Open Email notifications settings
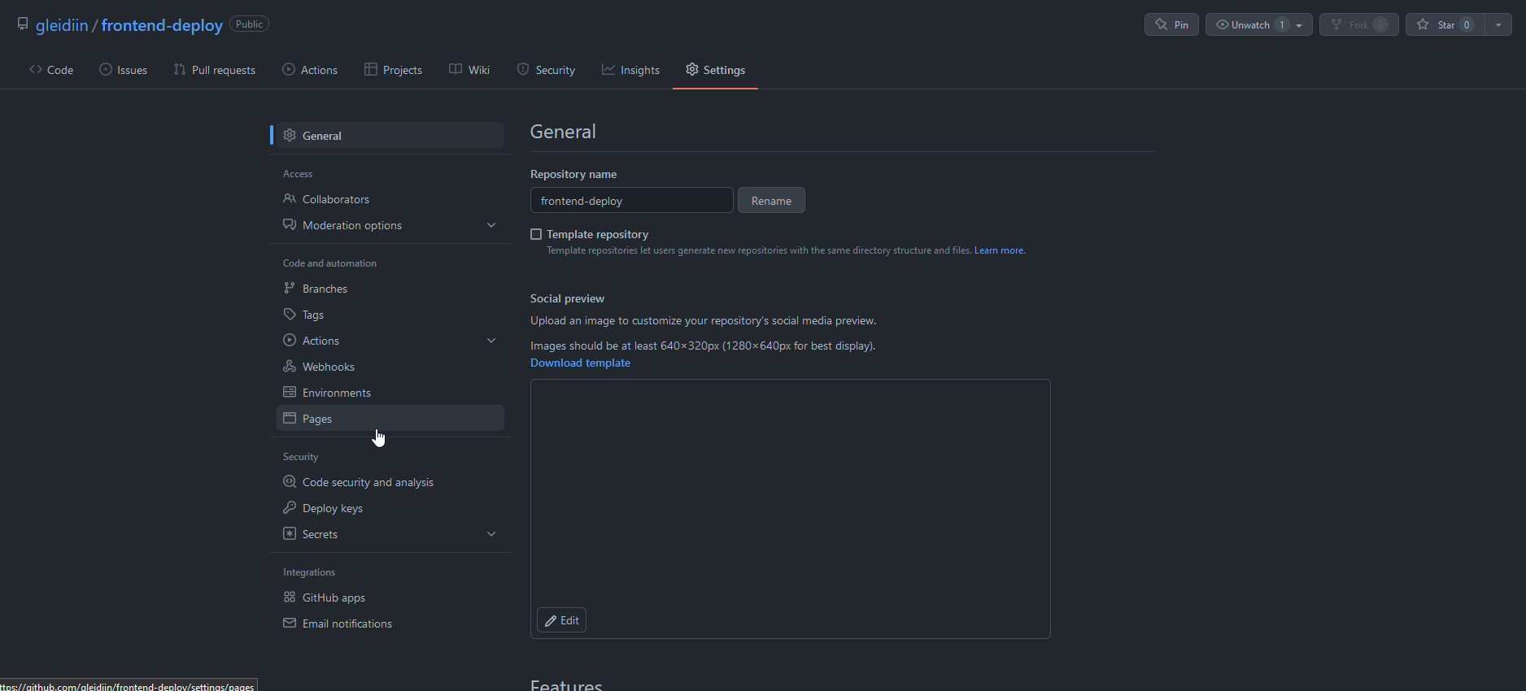Image resolution: width=1526 pixels, height=691 pixels. (390, 623)
